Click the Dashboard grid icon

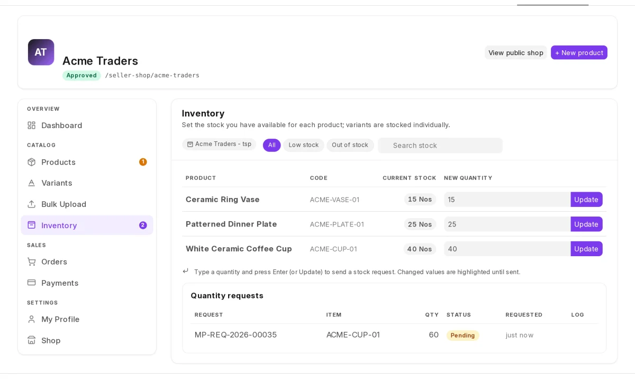pos(32,125)
